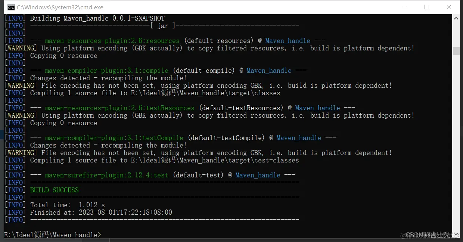463x242 pixels.
Task: Click the Total time: 1.012 s line
Action: pyautogui.click(x=67, y=205)
